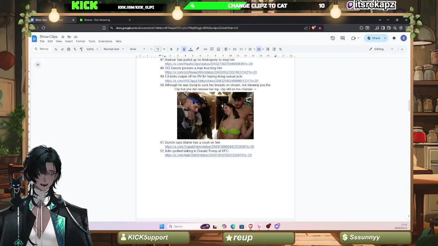Open the Windows Start menu
438x246 pixels.
click(x=162, y=227)
